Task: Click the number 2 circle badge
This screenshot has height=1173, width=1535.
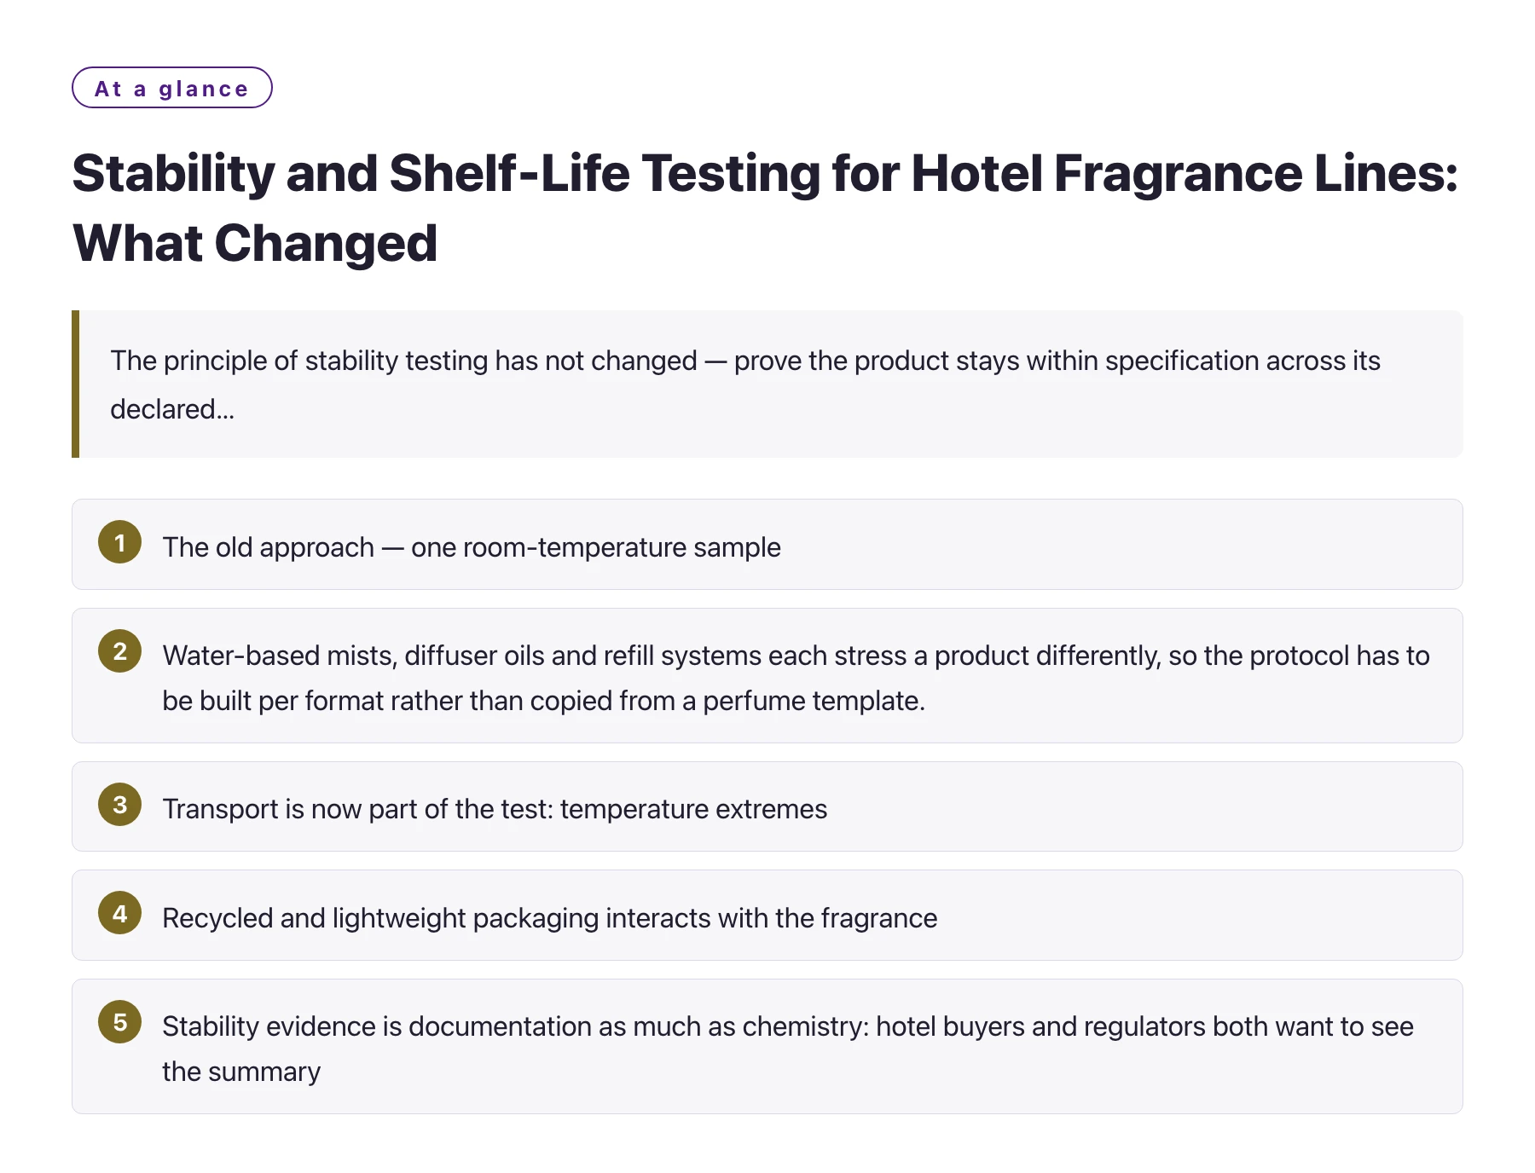Action: 119,651
